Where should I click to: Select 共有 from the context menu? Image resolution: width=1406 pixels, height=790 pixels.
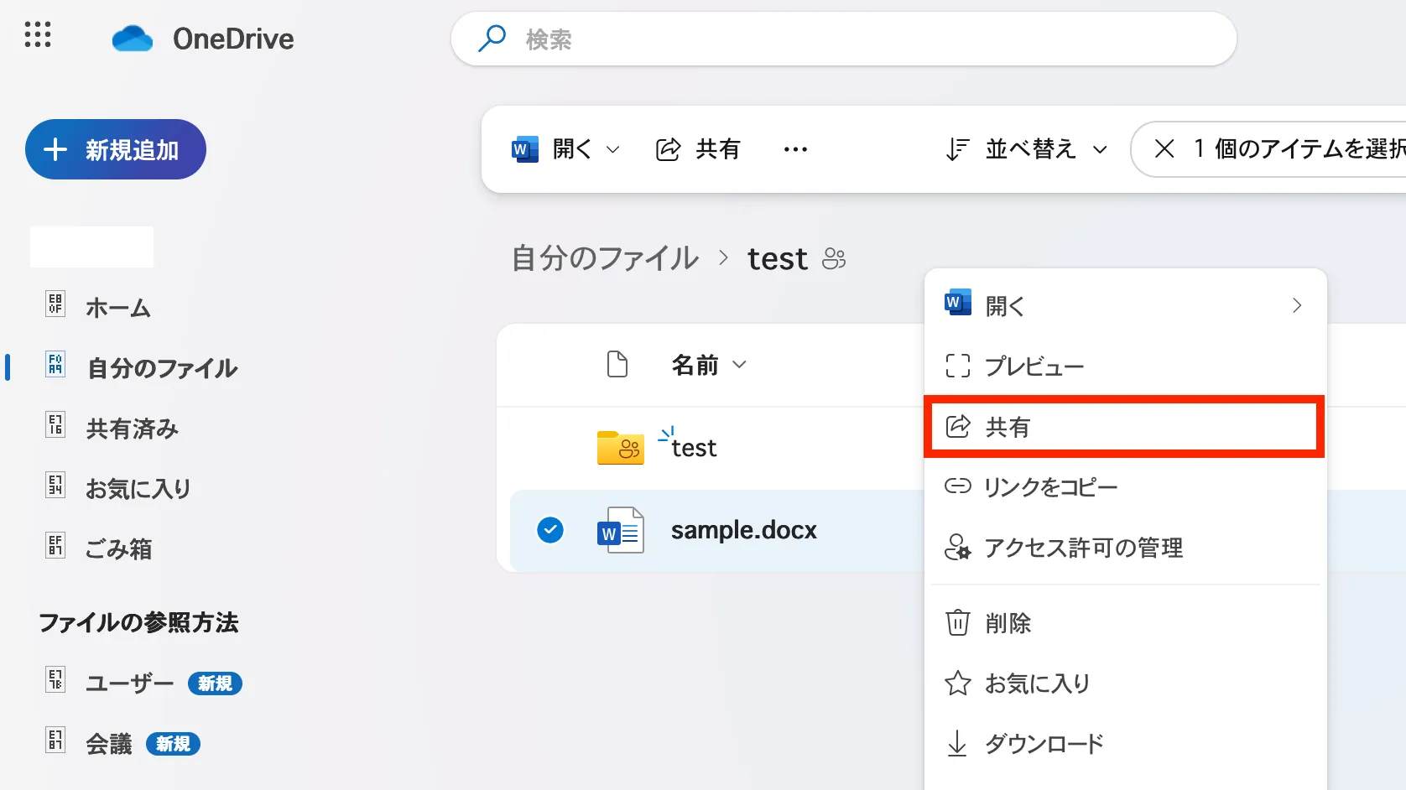(1123, 427)
